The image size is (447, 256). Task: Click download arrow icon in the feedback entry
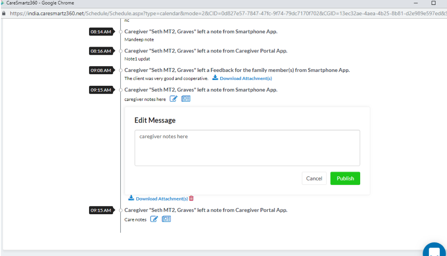coord(215,78)
